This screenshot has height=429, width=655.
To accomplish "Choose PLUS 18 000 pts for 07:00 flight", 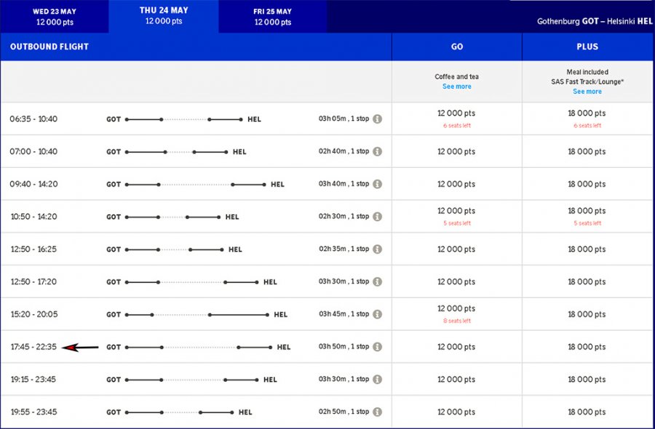I will click(587, 152).
